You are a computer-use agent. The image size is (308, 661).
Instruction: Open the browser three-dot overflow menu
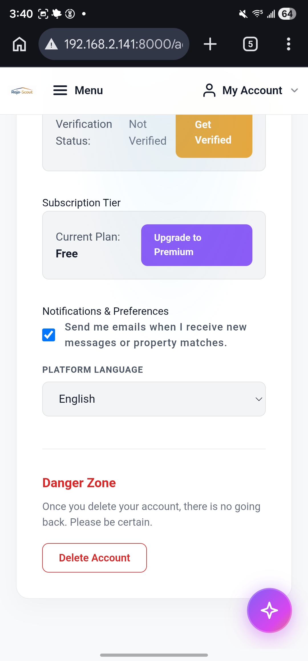point(288,44)
